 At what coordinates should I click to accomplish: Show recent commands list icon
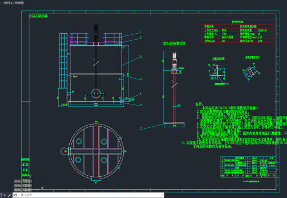(16, 195)
